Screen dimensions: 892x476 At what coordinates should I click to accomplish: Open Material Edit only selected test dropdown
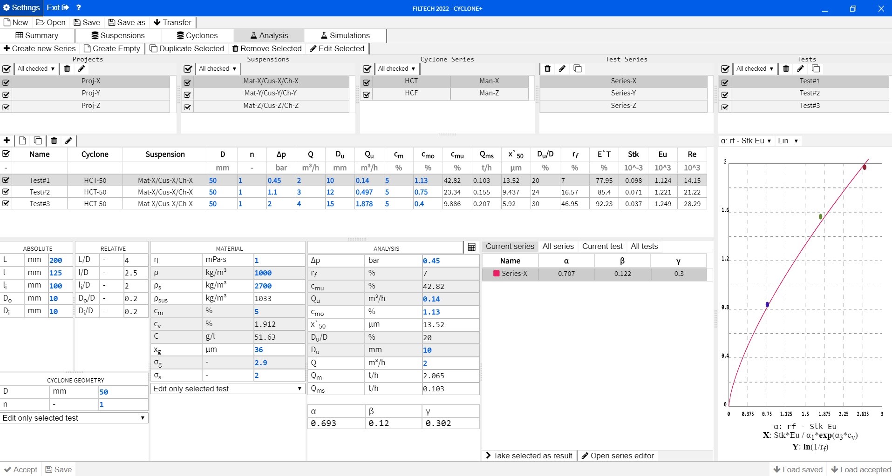tap(228, 389)
